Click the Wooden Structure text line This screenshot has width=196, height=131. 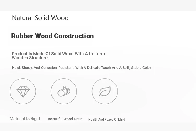pos(30,58)
